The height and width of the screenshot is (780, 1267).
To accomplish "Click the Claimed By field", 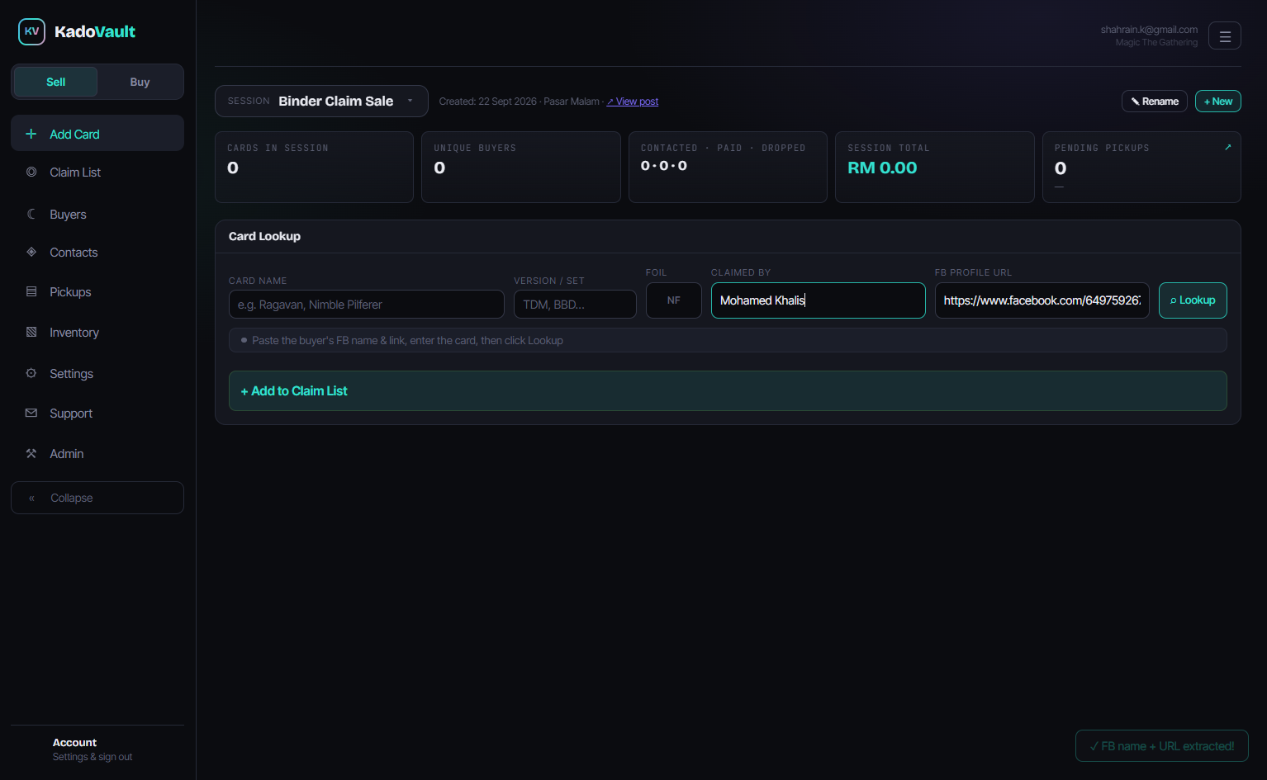I will pos(819,300).
